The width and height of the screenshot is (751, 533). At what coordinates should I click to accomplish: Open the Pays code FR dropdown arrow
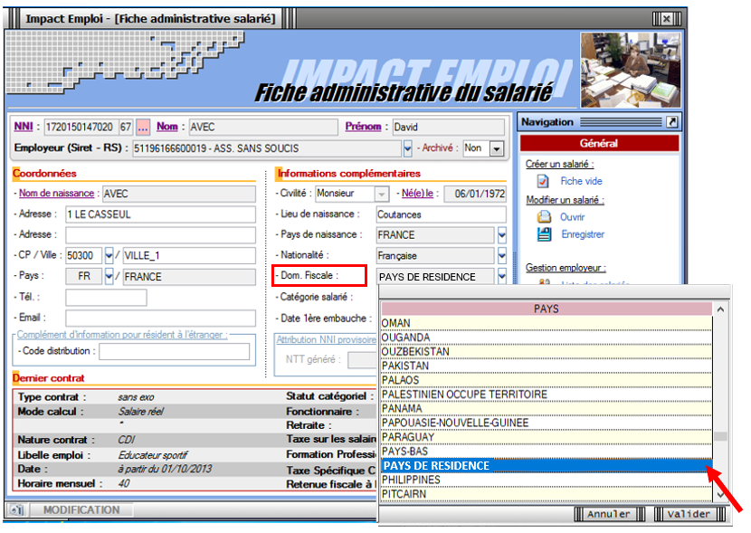109,276
